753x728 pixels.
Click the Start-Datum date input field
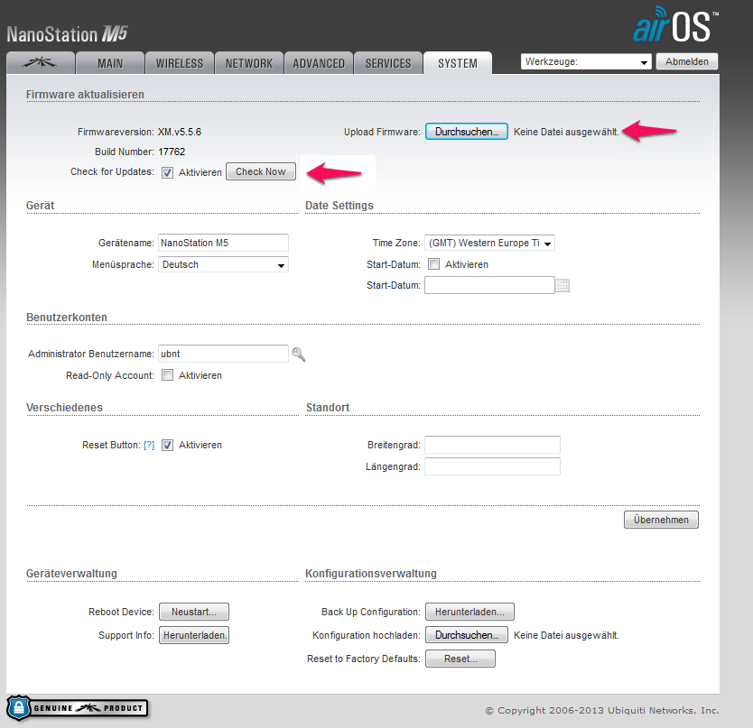coord(490,285)
